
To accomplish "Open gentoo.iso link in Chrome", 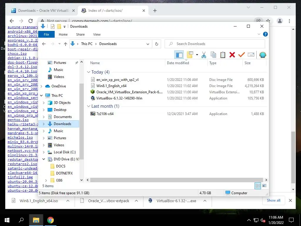I will click(18, 120).
